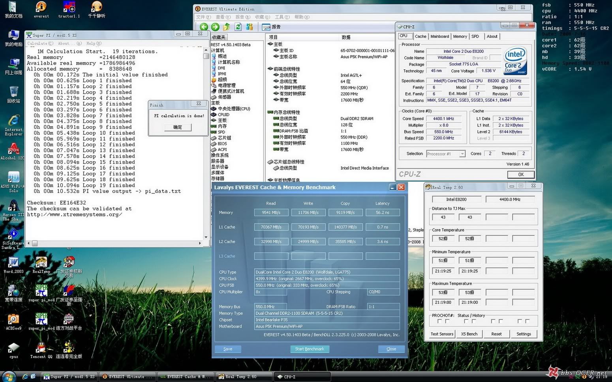Select SPD node in EVEREST tree
The image size is (612, 382).
click(222, 132)
